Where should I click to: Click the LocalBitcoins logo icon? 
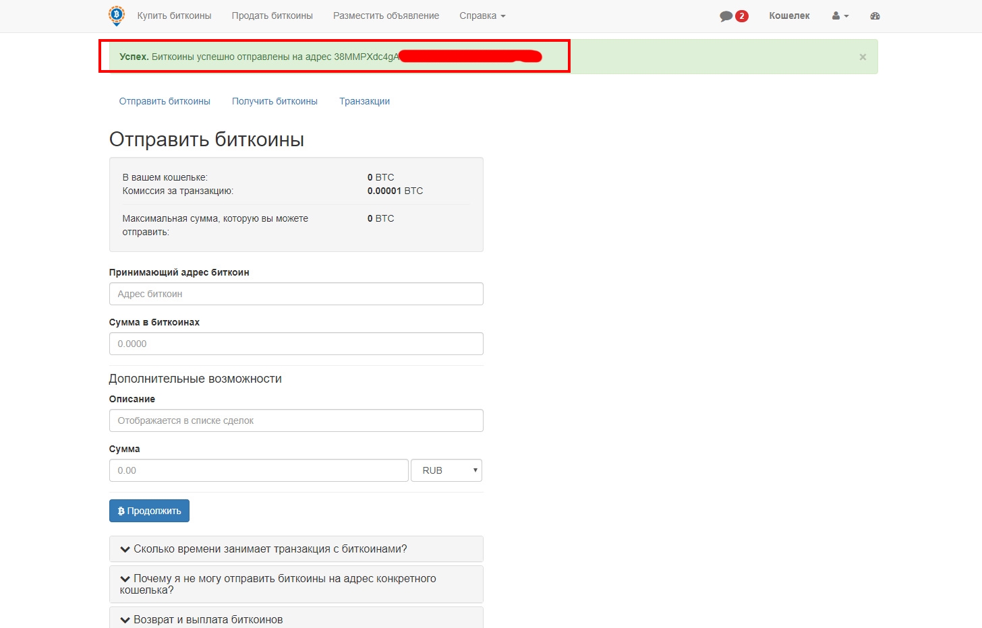coord(117,15)
